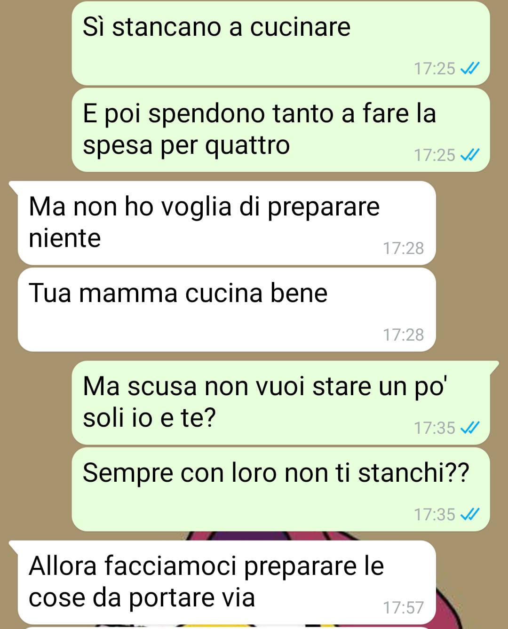
Task: Tap the 'Sì stancano a cucinare' message
Action: point(280,43)
